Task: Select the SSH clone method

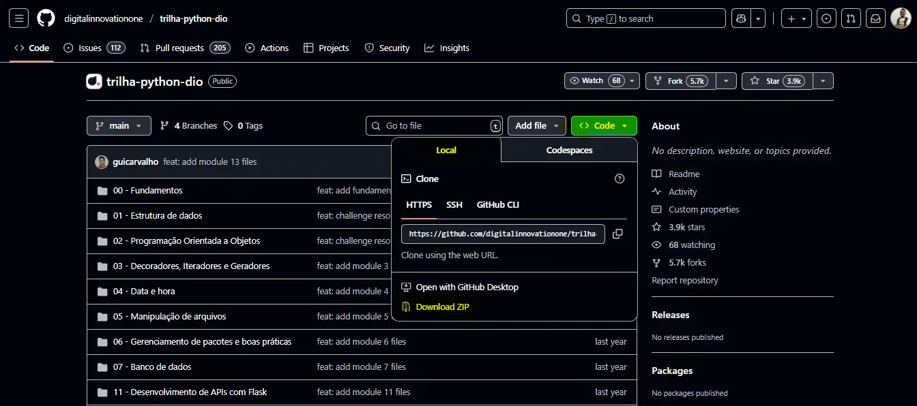Action: (x=454, y=205)
